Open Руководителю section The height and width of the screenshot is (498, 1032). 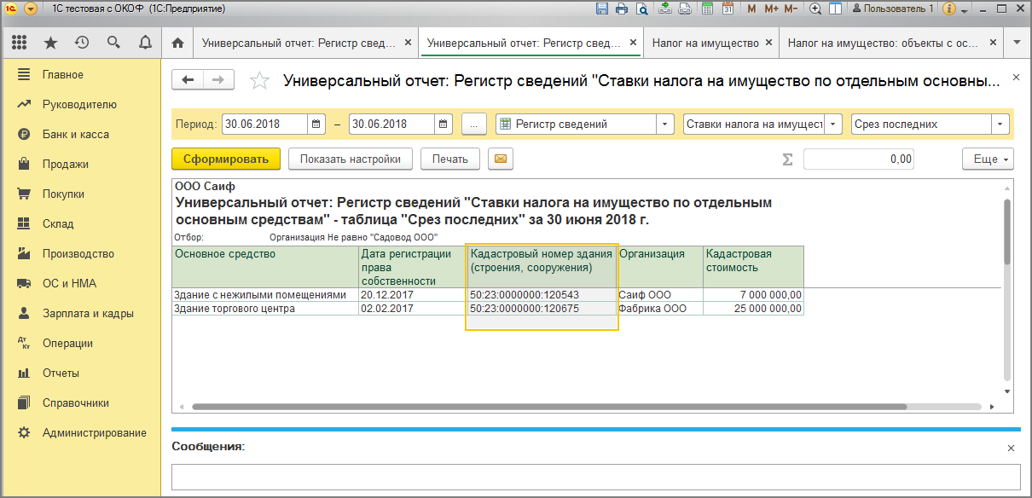[80, 105]
